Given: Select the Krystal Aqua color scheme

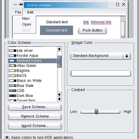Looking at the screenshot, I should pos(33,56).
